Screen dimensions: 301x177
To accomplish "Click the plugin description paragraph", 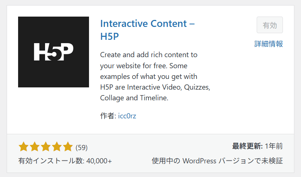I will point(155,77).
